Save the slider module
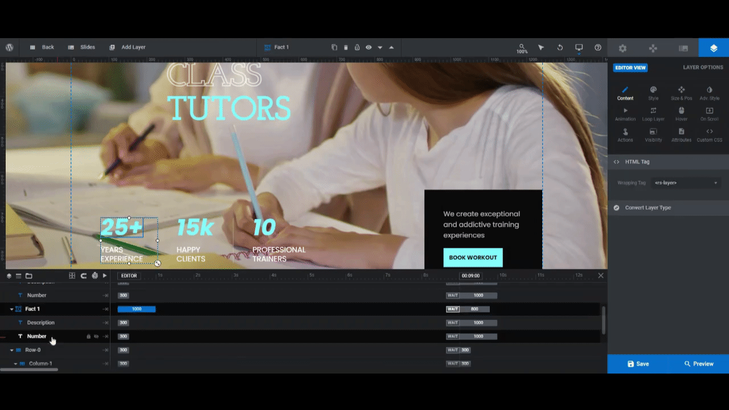729x410 pixels. coord(638,364)
